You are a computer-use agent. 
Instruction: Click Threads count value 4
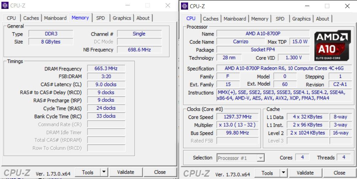pyautogui.click(x=344, y=157)
